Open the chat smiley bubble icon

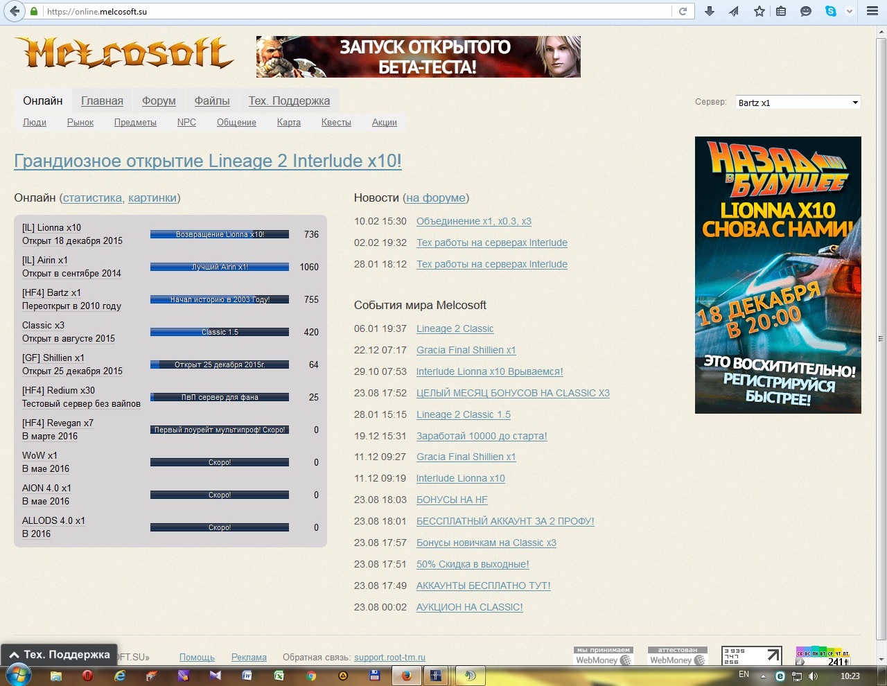[x=806, y=11]
